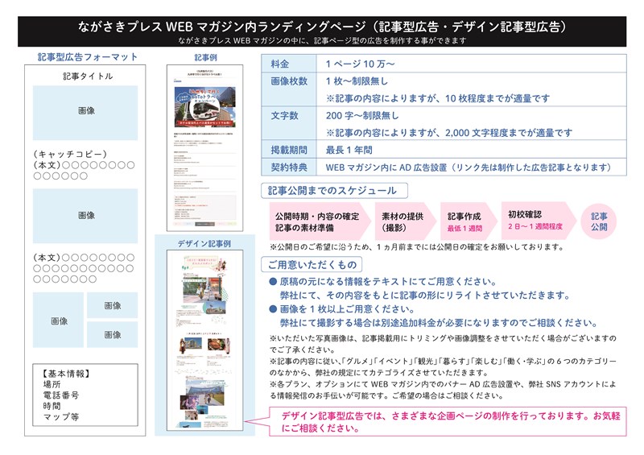Click the 最長1年間 value cell
The width and height of the screenshot is (644, 455).
coord(471,150)
